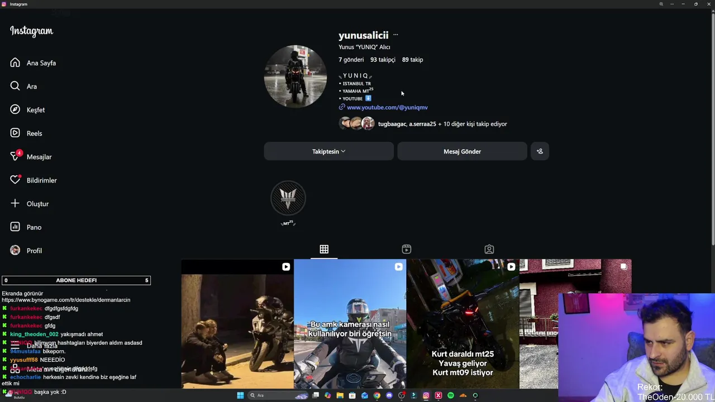Open Microsoft Store from the taskbar
The height and width of the screenshot is (402, 715).
click(x=352, y=395)
